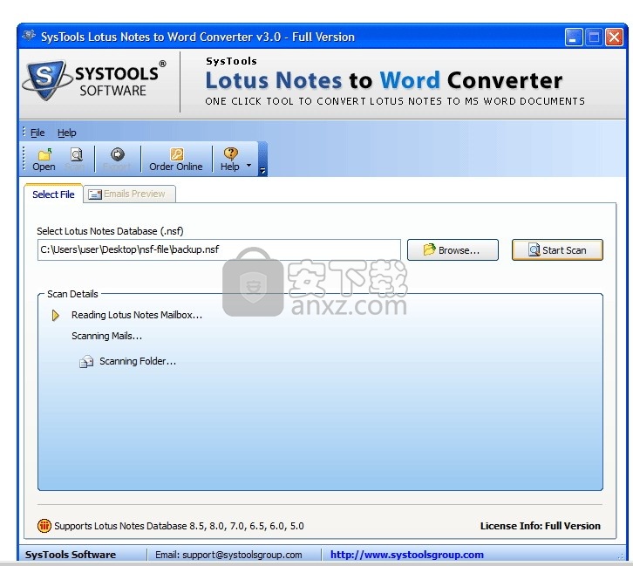Screen dimensions: 633x566
Task: Click the 'Supports Lotus Notes Database' version text
Action: [x=179, y=526]
